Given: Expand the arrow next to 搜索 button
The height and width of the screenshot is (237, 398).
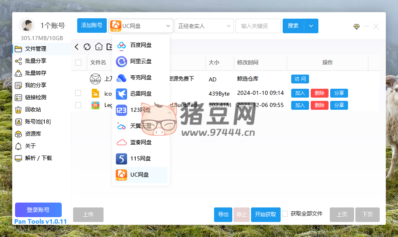Looking at the screenshot, I should 311,26.
